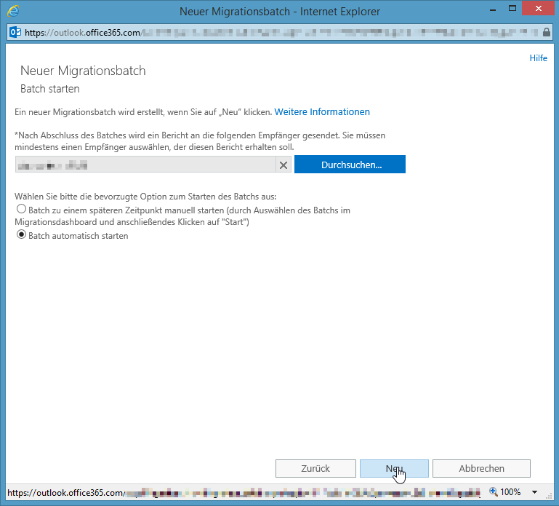Select the manual batch start radio option

pos(21,210)
